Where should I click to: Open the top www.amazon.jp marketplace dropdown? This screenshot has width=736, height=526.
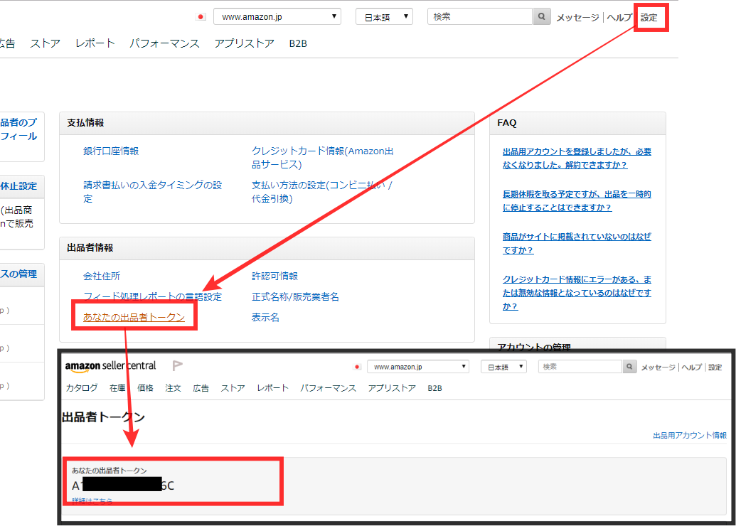point(277,16)
